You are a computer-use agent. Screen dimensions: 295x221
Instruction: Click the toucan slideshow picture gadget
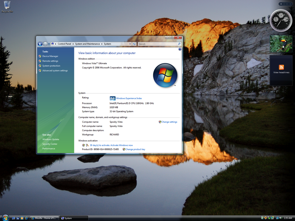pyautogui.click(x=281, y=43)
